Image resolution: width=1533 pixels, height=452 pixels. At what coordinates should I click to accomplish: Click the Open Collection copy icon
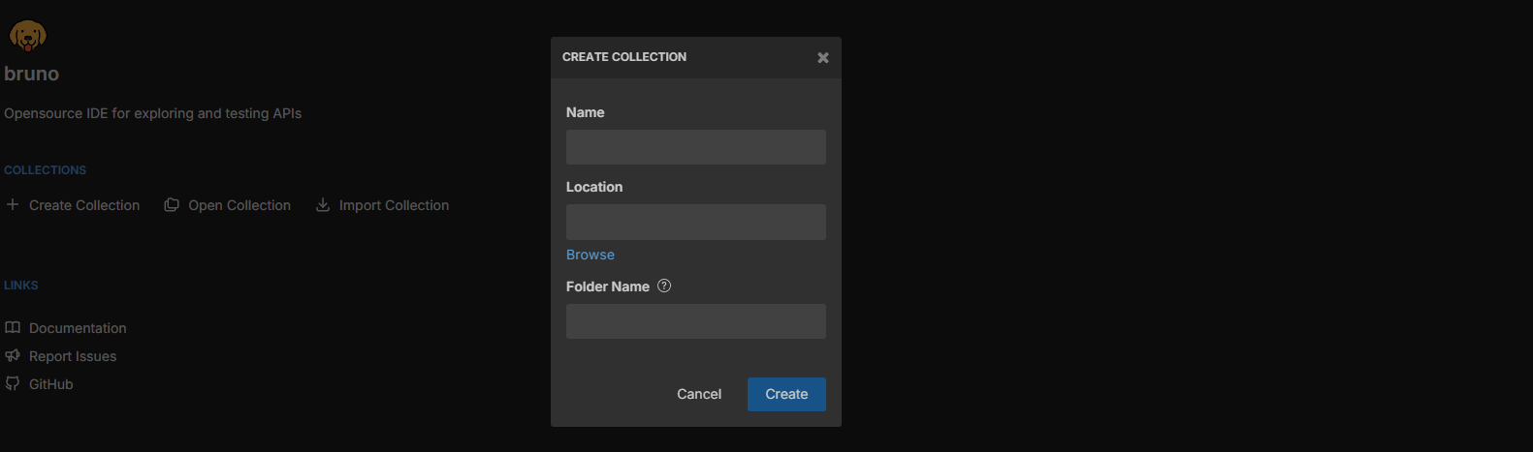click(x=172, y=205)
